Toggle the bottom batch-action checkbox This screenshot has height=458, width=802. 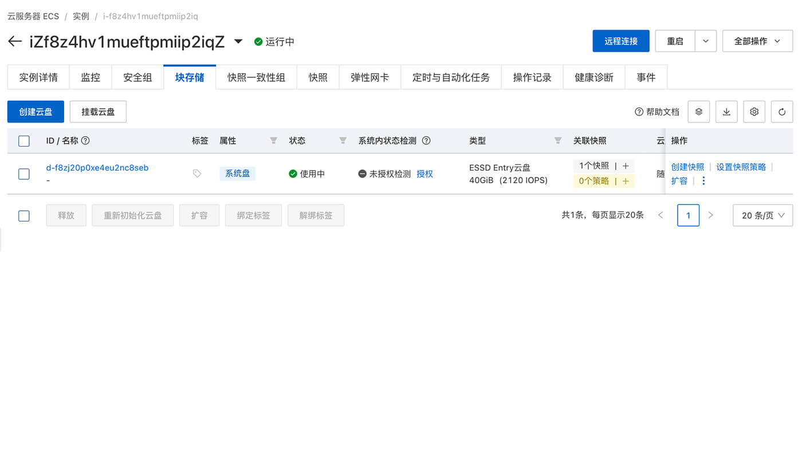[24, 216]
